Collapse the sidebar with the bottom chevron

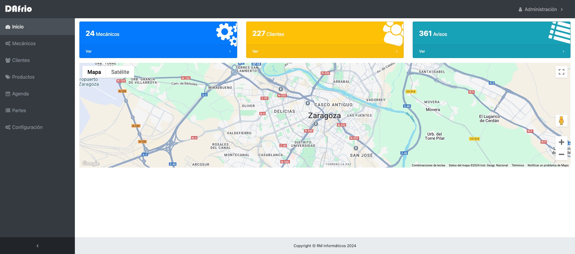37,246
